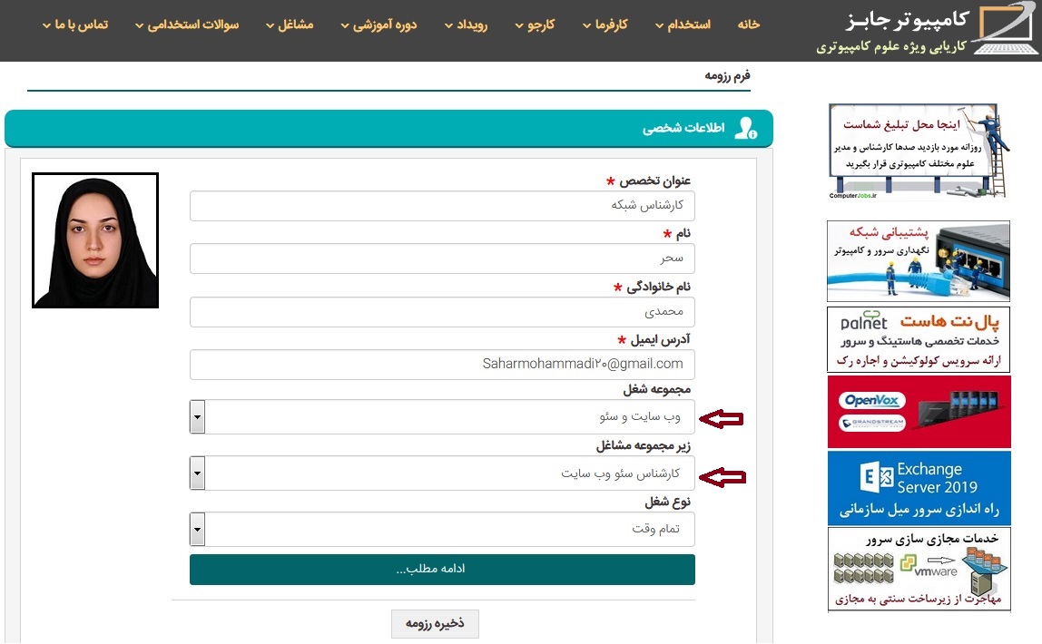Open the اینجا محل تبلیغ شماست billboard ad
The width and height of the screenshot is (1042, 644).
tap(919, 151)
